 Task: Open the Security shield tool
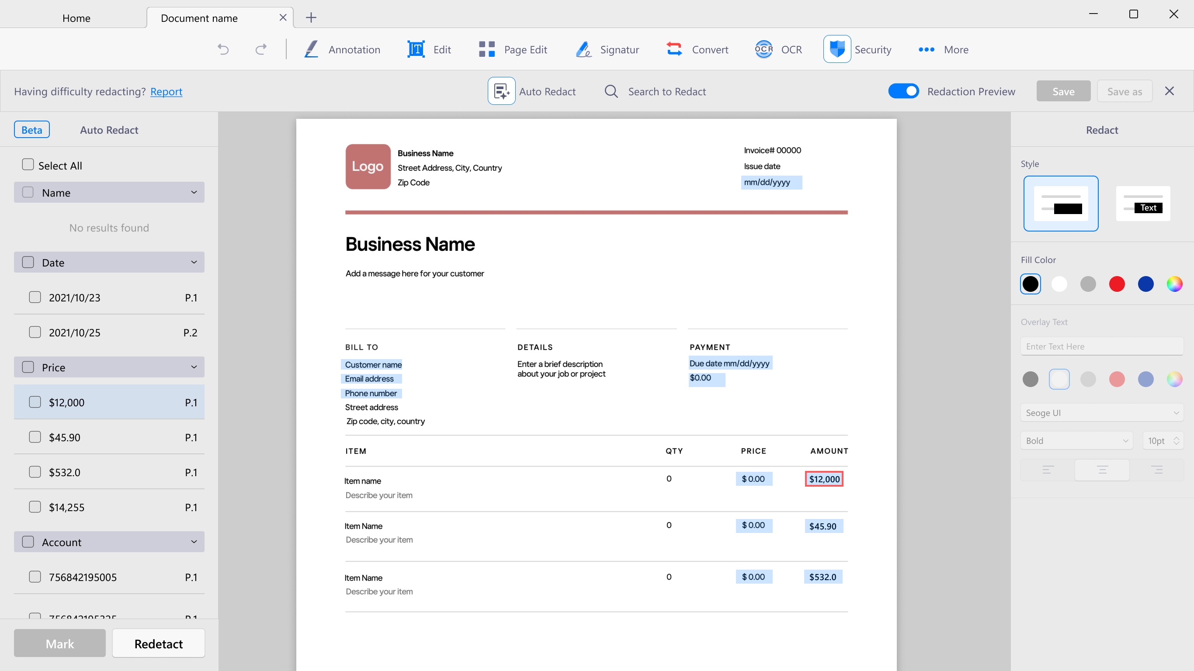click(x=836, y=49)
